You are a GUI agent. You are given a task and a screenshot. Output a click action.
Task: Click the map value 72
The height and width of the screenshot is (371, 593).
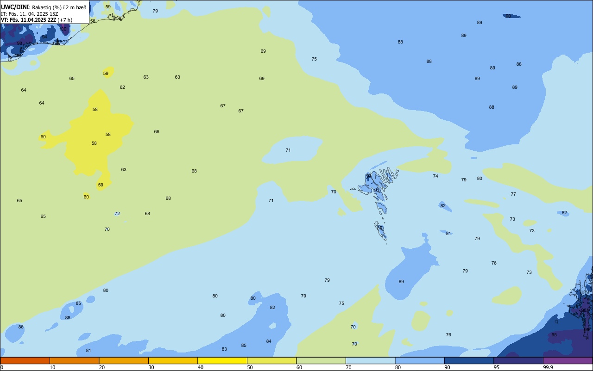point(117,214)
